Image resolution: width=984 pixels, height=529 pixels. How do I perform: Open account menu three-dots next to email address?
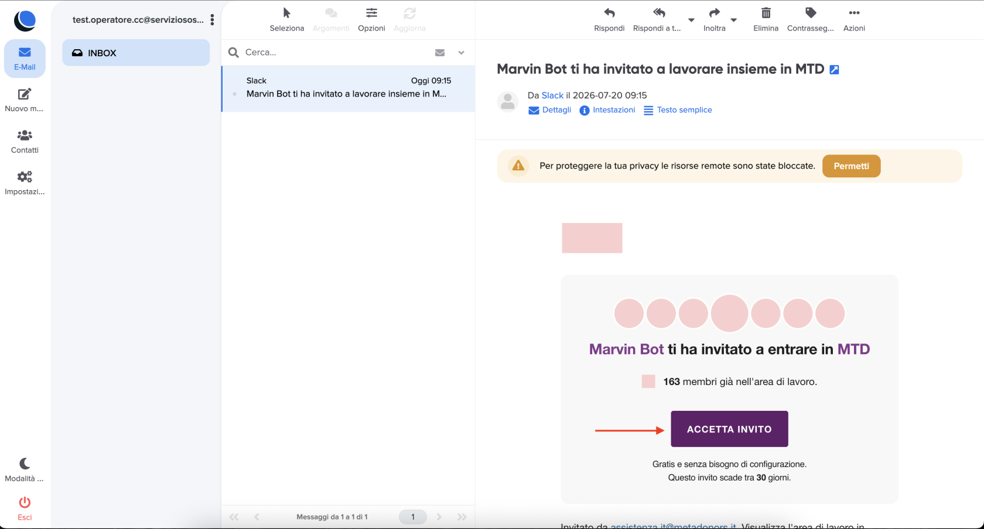point(212,20)
